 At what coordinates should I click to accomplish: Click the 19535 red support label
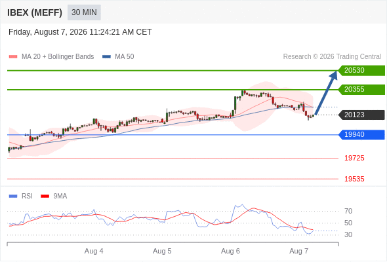point(354,179)
